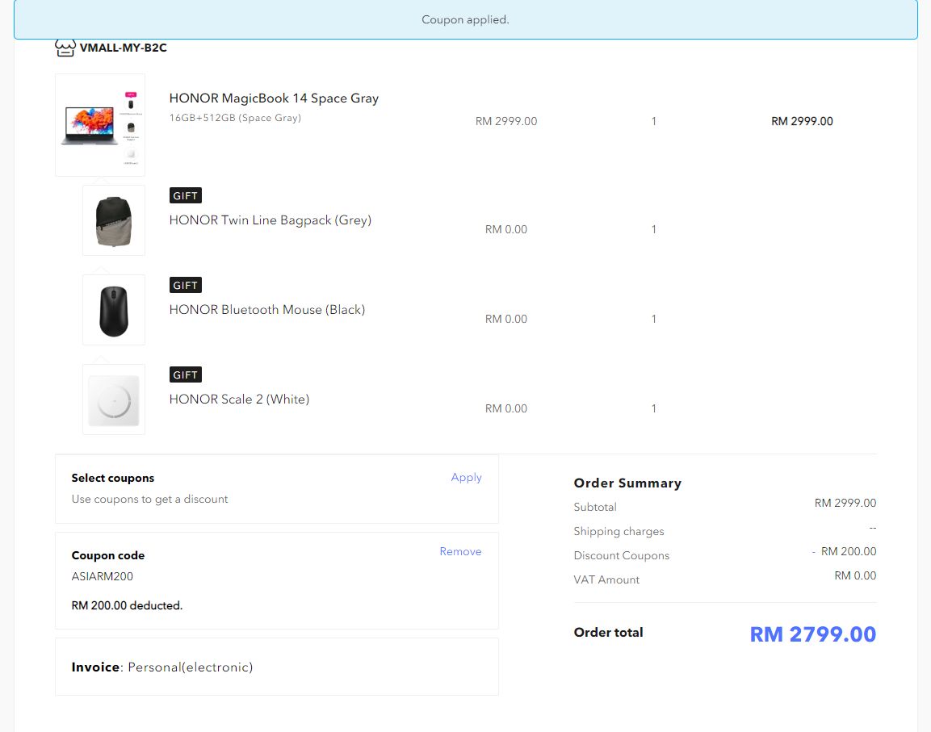The image size is (931, 732).
Task: Click the GIFT badge above Scale 2
Action: 185,375
